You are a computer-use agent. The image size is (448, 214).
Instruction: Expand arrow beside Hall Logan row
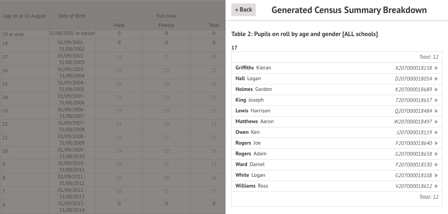click(x=436, y=79)
